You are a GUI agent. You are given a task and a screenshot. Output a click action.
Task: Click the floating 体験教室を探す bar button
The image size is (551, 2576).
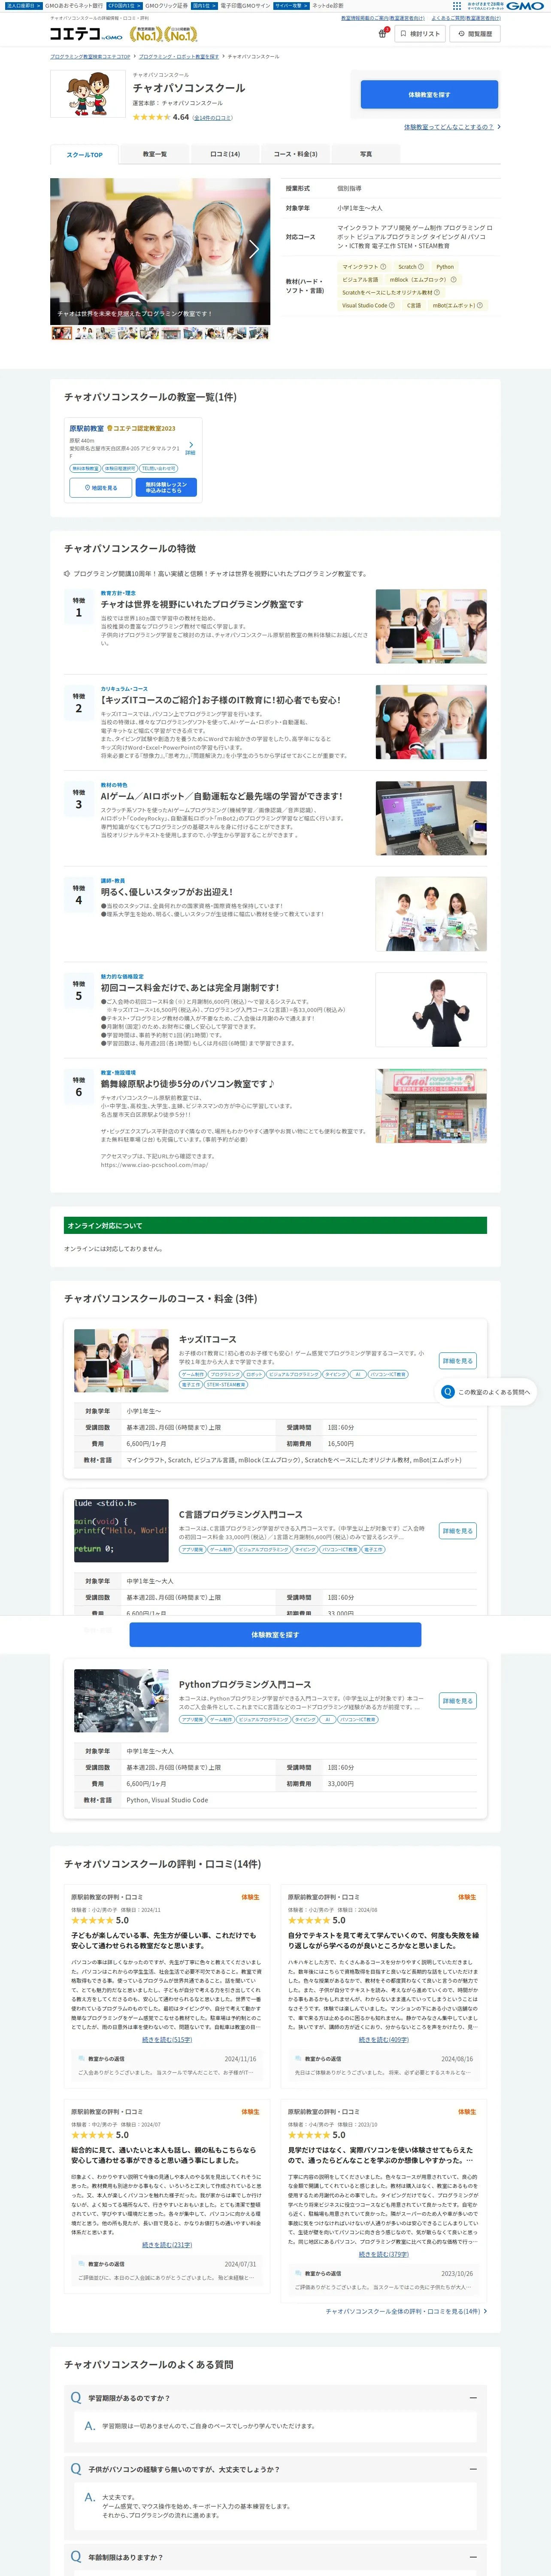click(275, 1635)
